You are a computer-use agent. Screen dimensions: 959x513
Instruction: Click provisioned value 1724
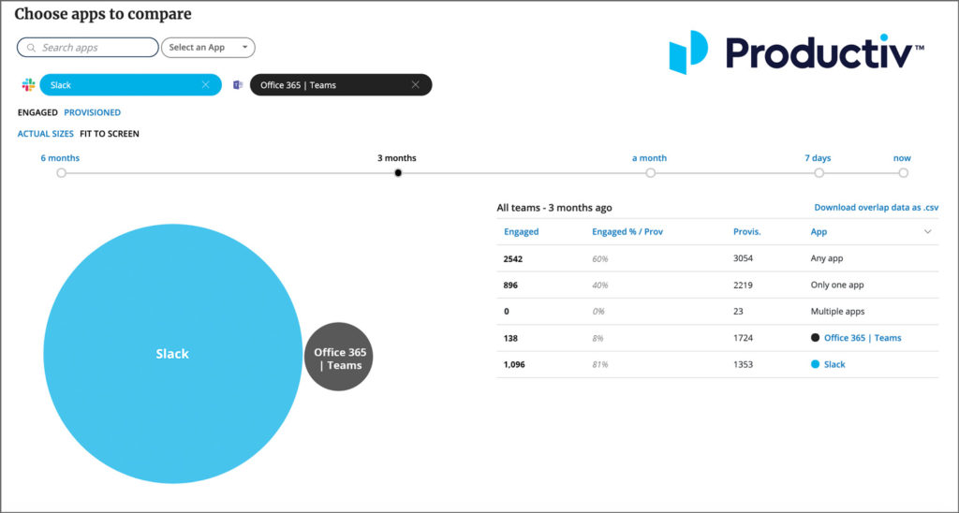[x=743, y=338]
